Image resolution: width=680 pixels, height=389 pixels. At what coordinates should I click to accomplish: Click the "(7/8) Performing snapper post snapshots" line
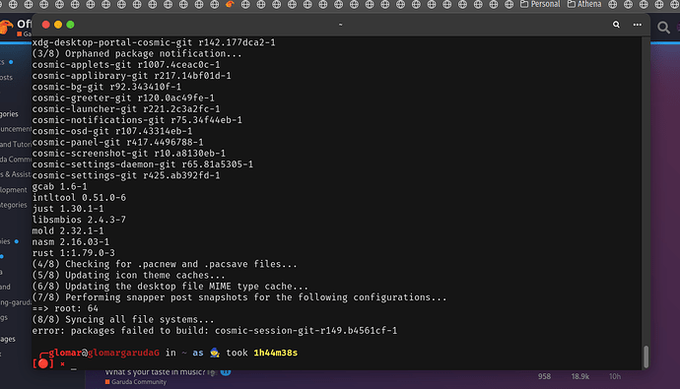click(x=239, y=297)
